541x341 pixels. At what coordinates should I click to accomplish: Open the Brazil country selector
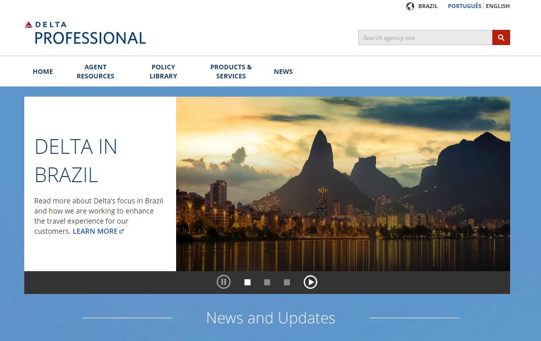tap(428, 6)
